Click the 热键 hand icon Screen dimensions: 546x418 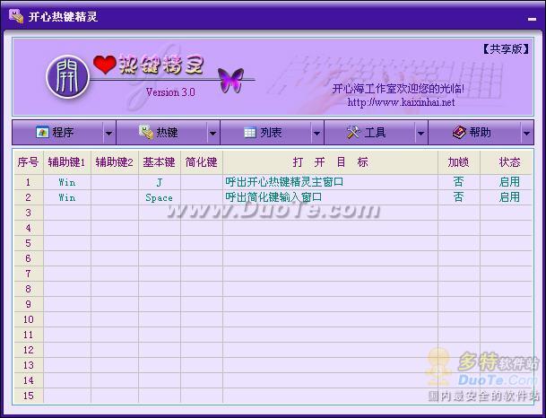146,132
